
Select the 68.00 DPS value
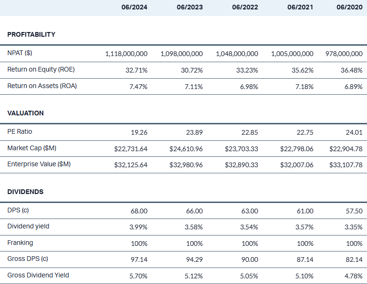coord(139,211)
